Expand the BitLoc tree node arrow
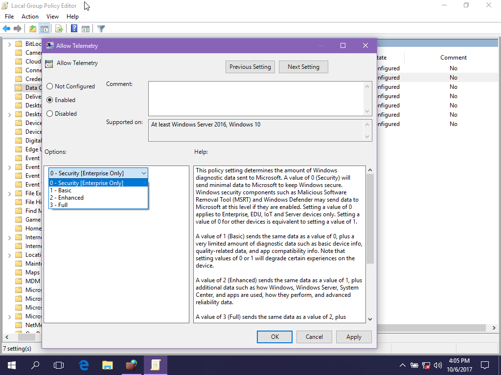501x375 pixels. tap(10, 44)
